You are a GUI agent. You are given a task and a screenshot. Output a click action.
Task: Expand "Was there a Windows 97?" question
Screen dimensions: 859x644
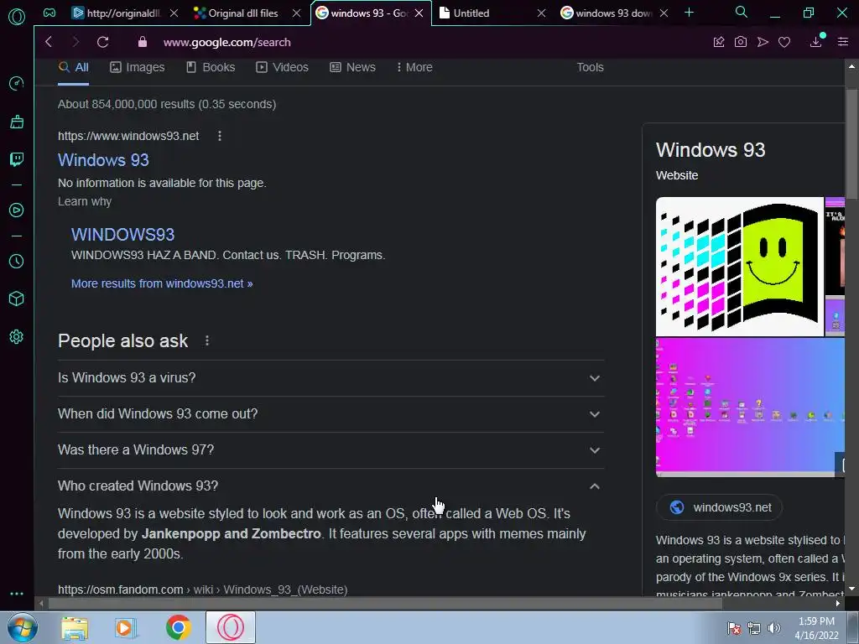[x=331, y=450]
